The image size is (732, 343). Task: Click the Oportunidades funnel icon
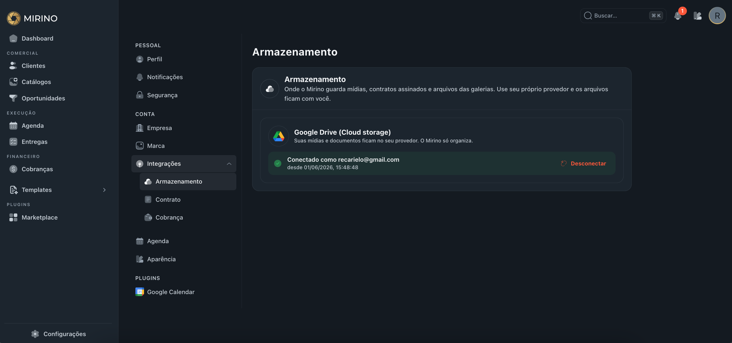[13, 98]
